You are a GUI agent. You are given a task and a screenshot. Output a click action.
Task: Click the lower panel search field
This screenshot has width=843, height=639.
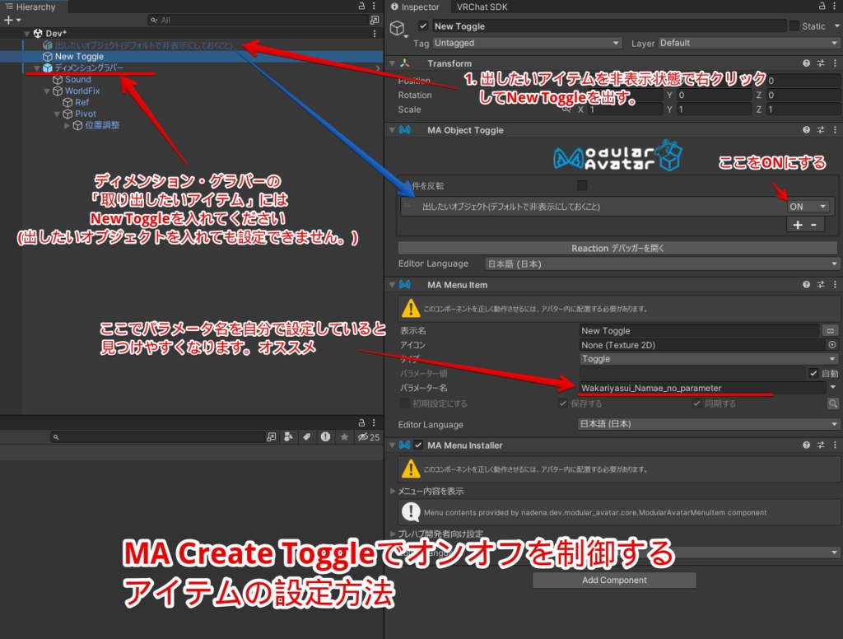[x=157, y=436]
